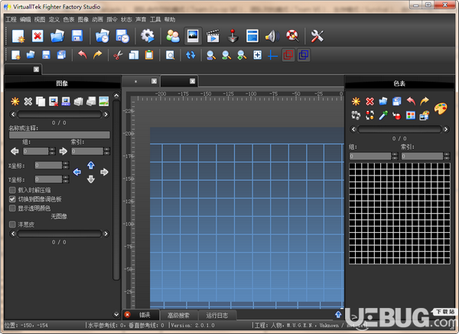The image size is (459, 334).
Task: Decrease the 索引 value in the 色表 panel
Action: [x=447, y=158]
